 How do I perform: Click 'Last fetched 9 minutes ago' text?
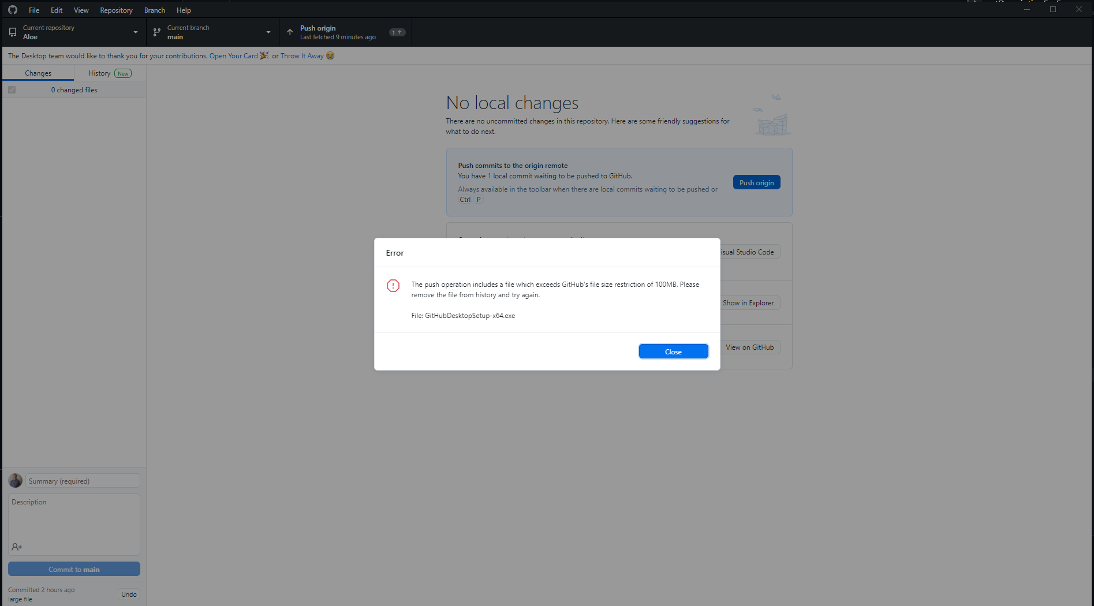pos(338,37)
